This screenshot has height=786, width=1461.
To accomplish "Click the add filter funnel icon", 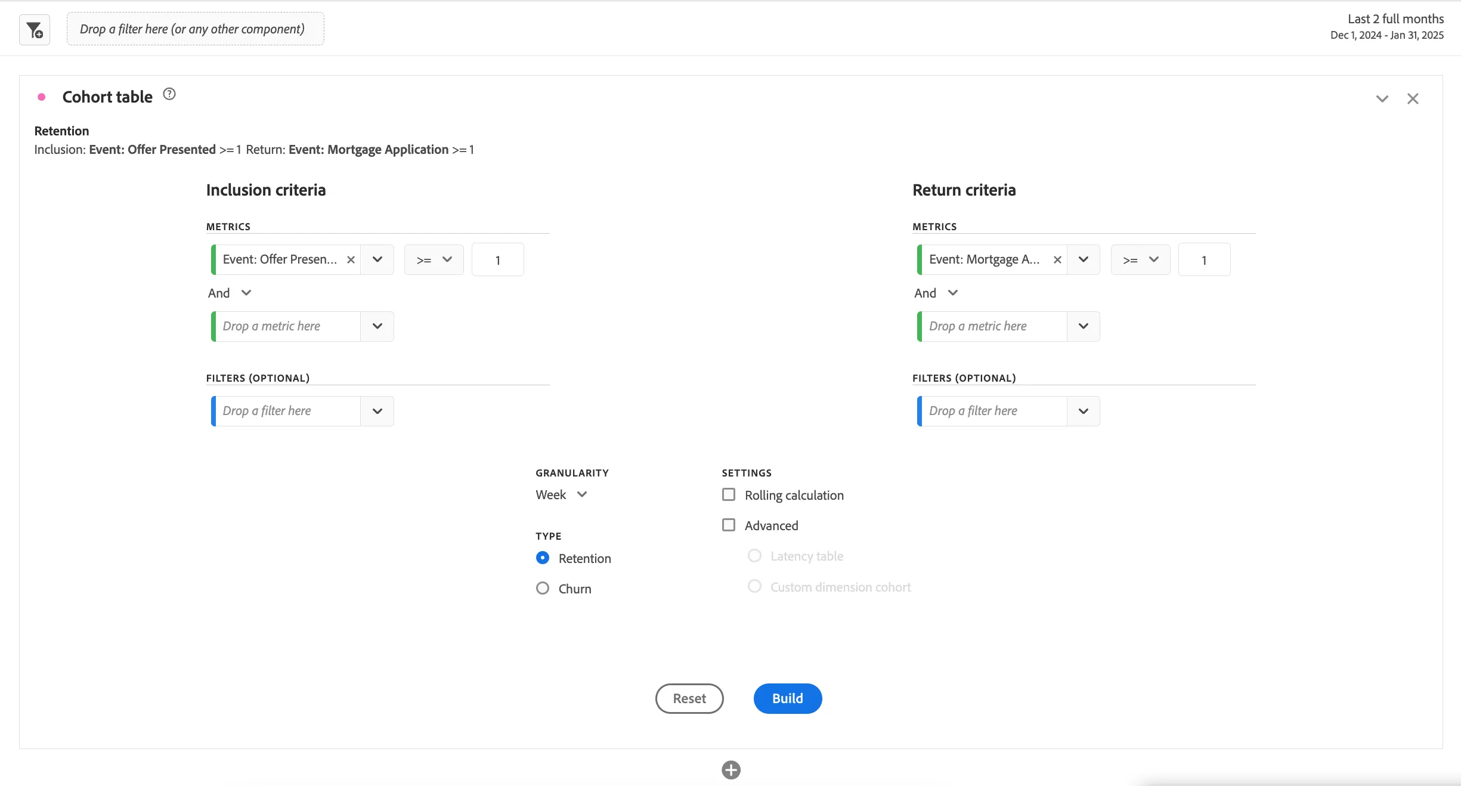I will (35, 30).
